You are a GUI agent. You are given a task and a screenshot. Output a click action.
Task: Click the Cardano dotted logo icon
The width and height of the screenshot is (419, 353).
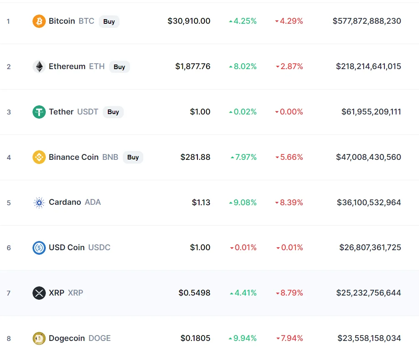pos(39,203)
